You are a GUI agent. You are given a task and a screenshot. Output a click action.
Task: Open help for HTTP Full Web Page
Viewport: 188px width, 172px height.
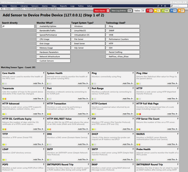[178, 104]
